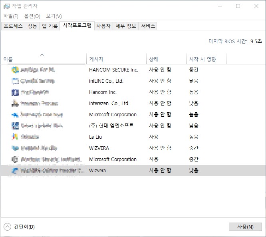266x237 pixels.
Task: Click the 중간 impact in the HANCOM SECURE row
Action: coord(194,70)
